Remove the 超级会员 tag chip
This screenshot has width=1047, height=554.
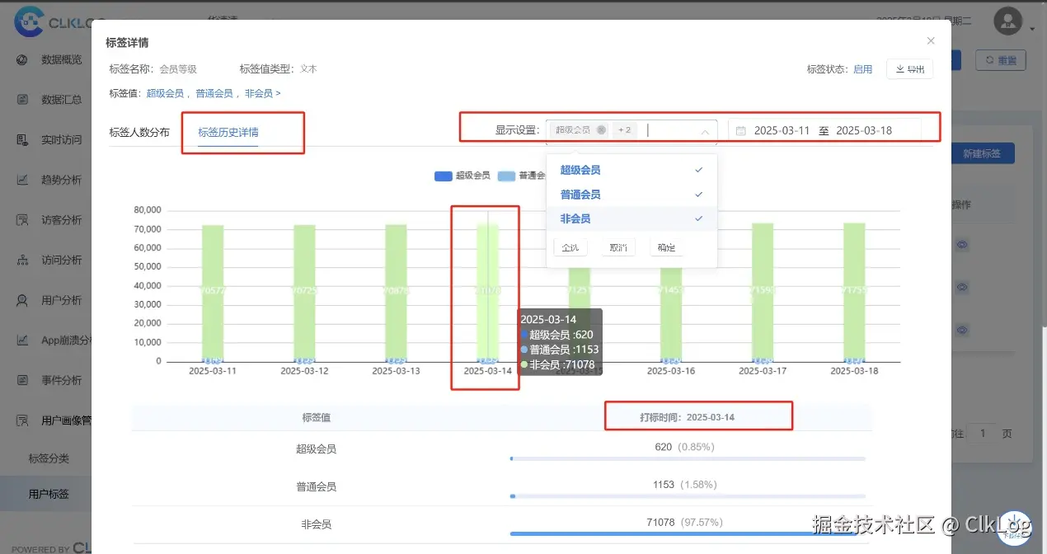point(601,130)
